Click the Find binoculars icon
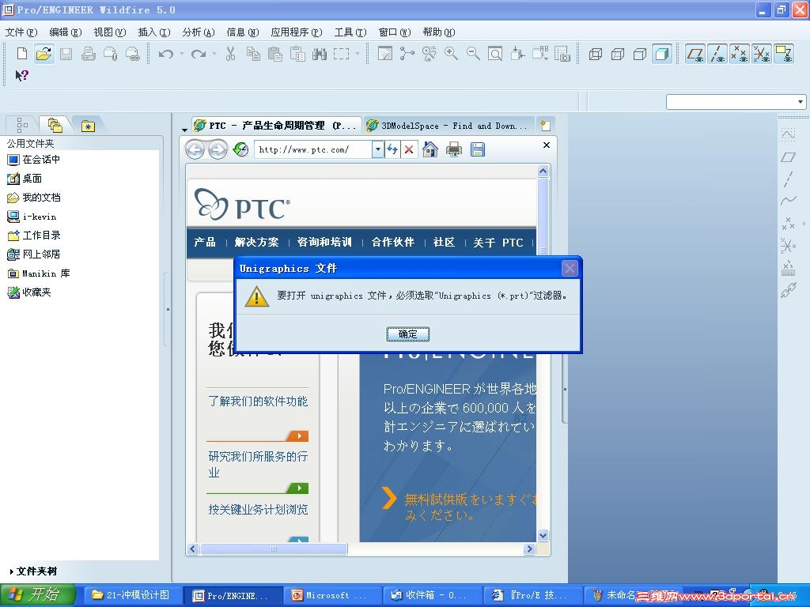This screenshot has width=810, height=607. click(320, 53)
